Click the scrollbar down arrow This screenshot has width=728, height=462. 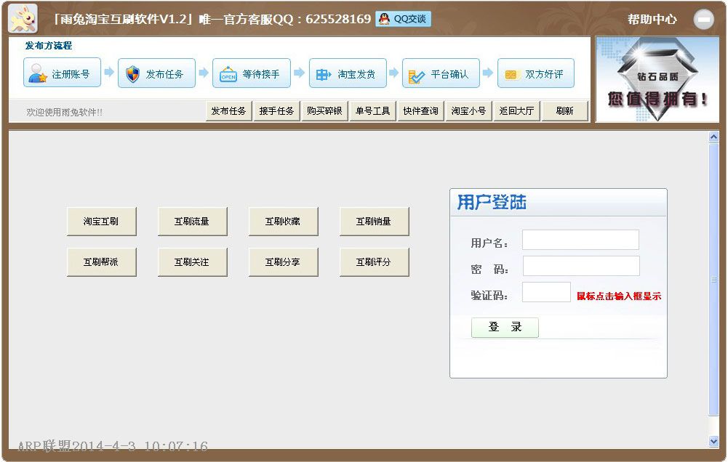click(x=713, y=442)
